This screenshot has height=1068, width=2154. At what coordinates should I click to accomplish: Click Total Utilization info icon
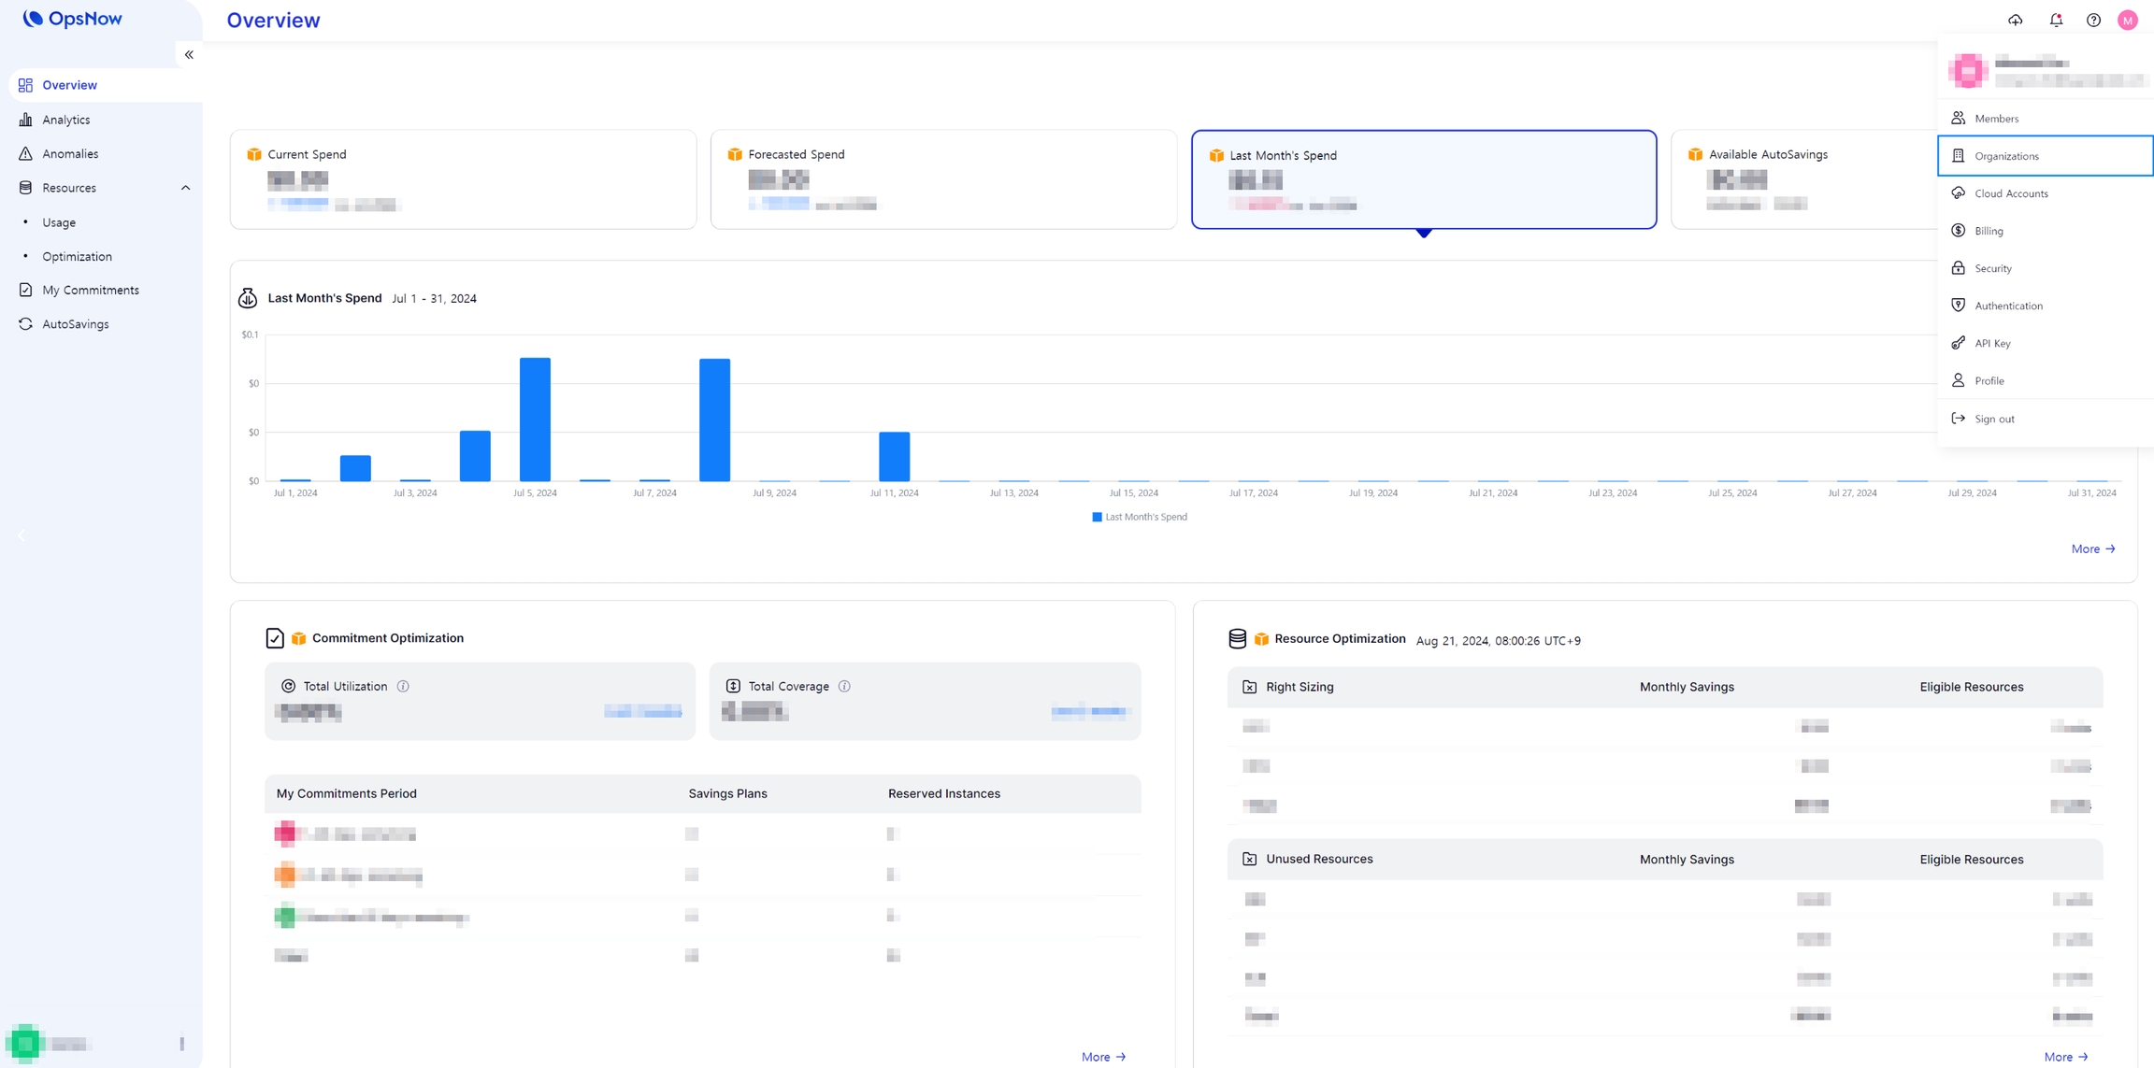(x=403, y=686)
